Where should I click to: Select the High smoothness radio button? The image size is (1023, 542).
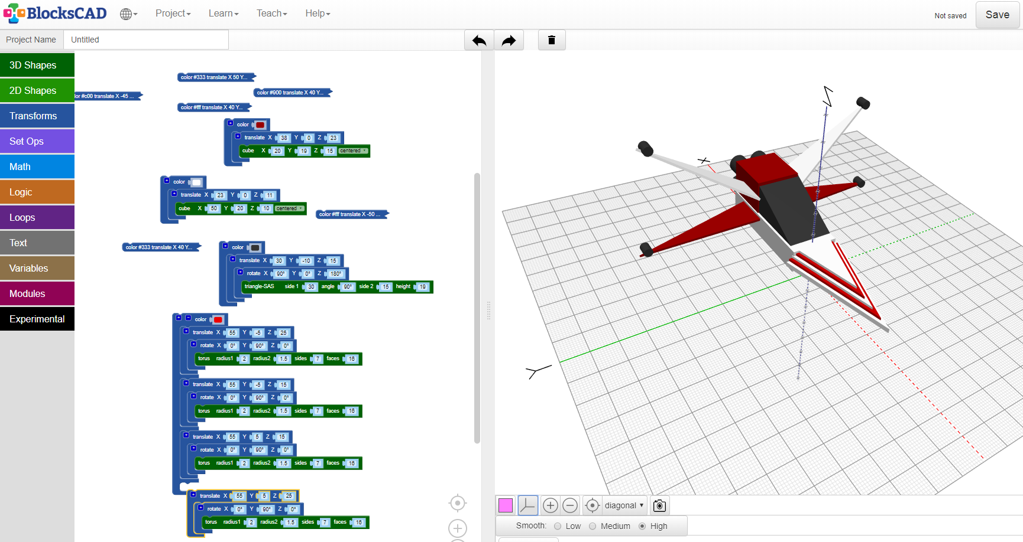[642, 526]
